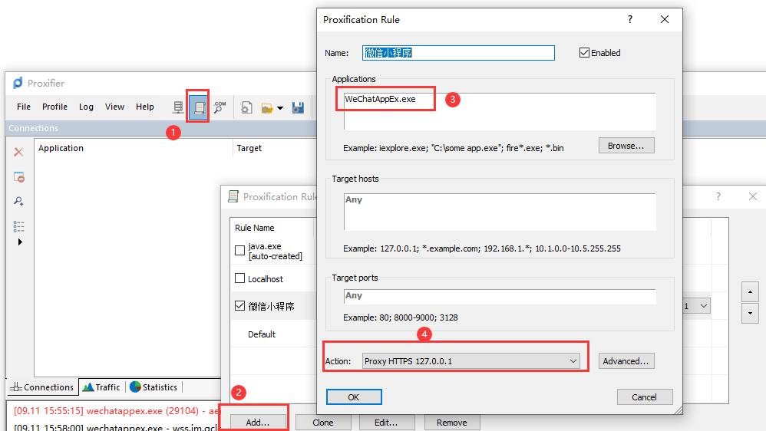Open the Action dropdown Proxy HTTPS 127.0.0.1
This screenshot has height=431, width=766.
(471, 361)
